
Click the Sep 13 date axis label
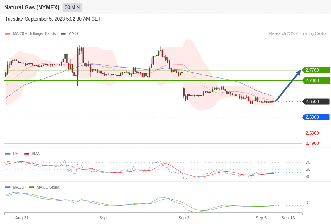tap(288, 218)
